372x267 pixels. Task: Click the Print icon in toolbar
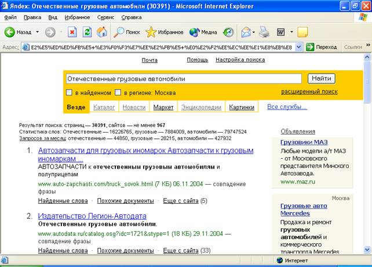(264, 32)
